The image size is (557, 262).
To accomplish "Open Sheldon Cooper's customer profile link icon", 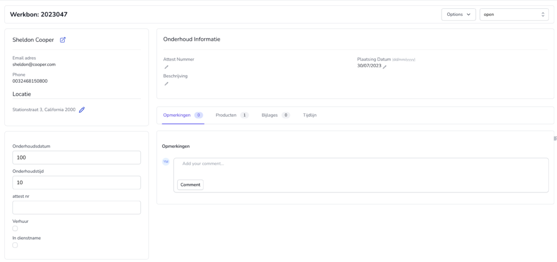I will 63,40.
